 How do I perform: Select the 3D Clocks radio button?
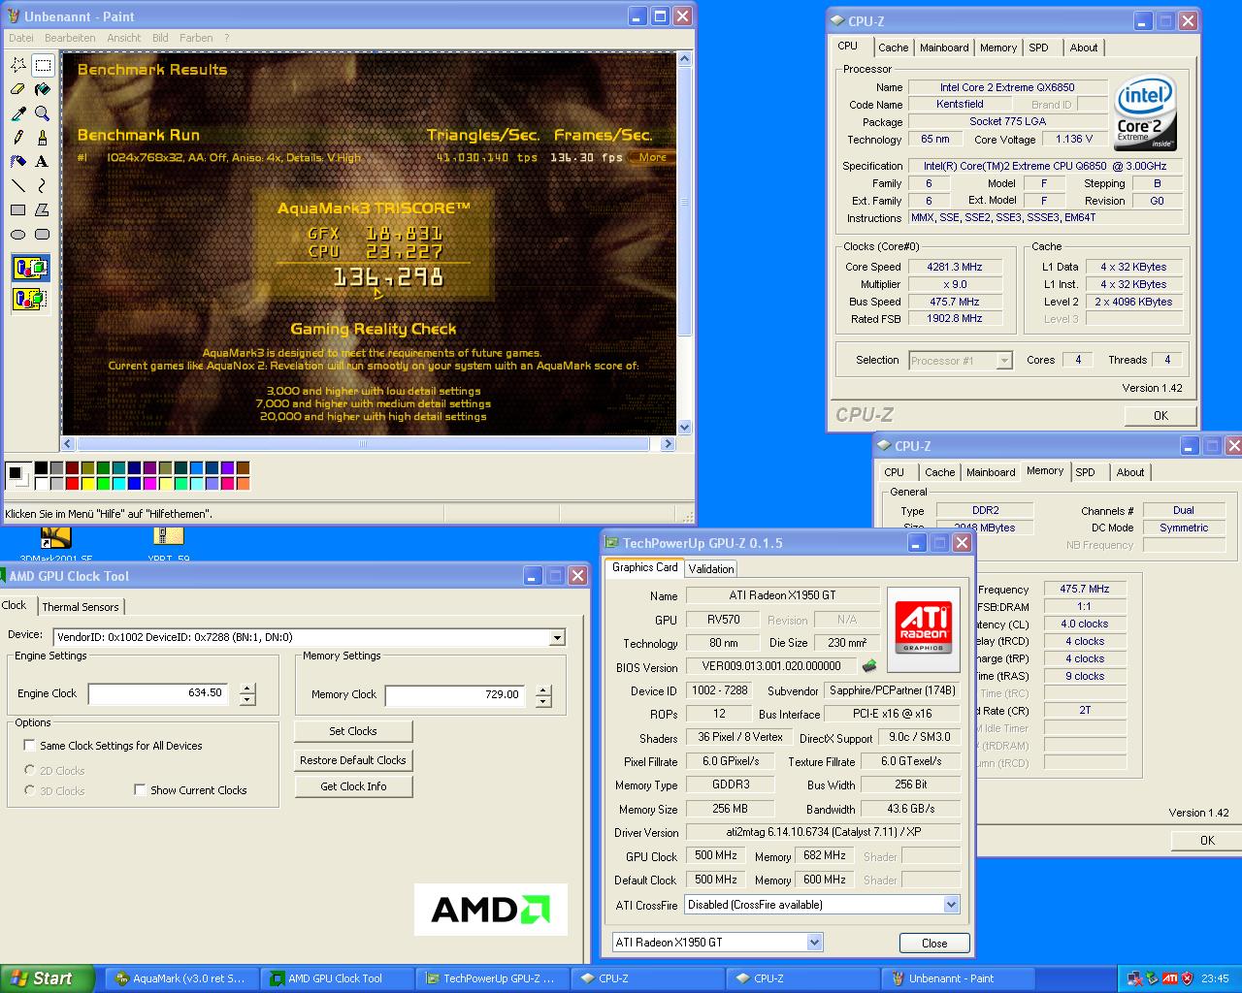click(x=29, y=790)
